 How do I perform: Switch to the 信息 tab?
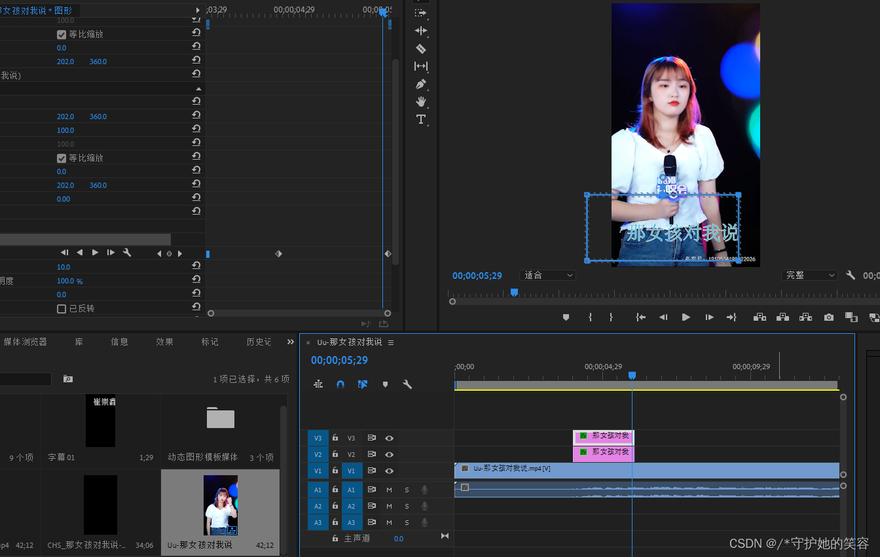[x=119, y=342]
